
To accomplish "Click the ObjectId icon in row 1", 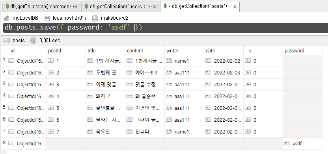I will 11,61.
